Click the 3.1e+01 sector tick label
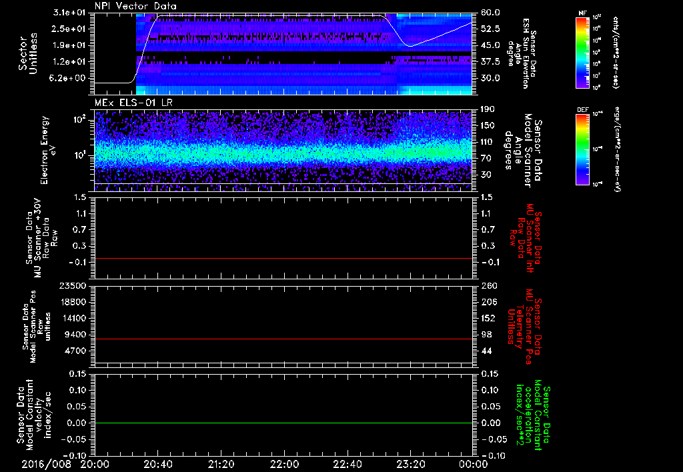The image size is (683, 472). (71, 13)
